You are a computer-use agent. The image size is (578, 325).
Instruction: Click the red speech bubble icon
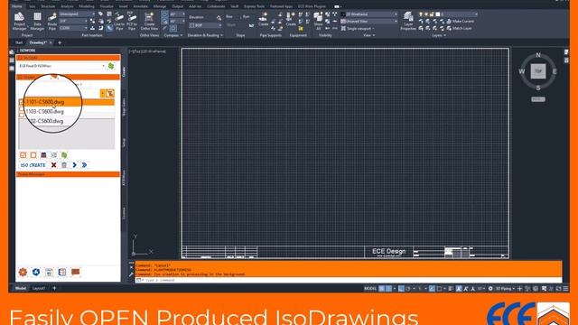pos(76,272)
